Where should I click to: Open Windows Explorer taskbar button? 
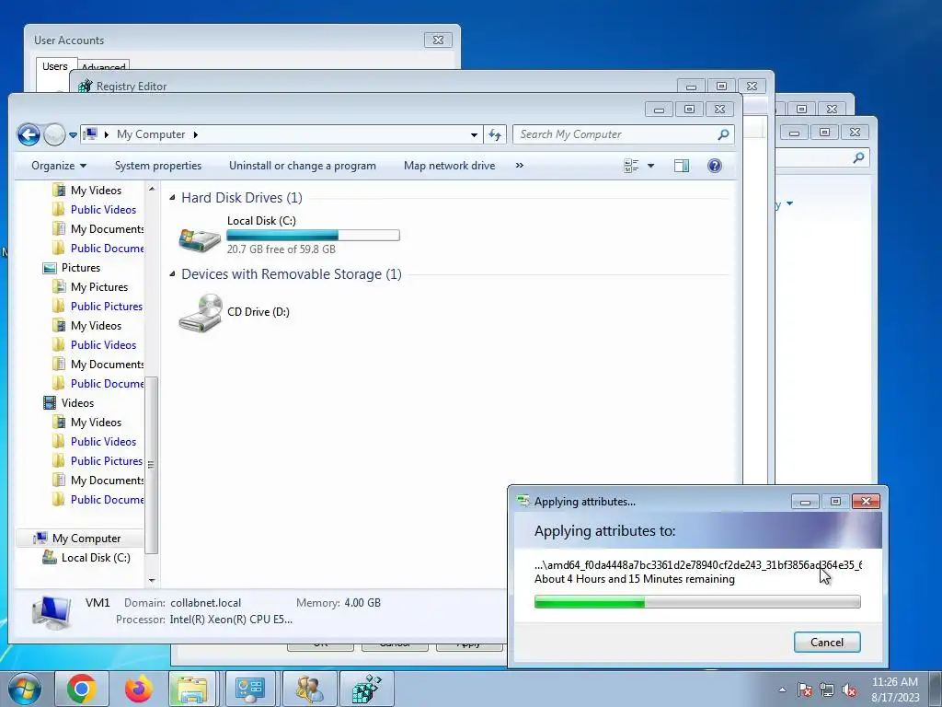click(x=192, y=689)
